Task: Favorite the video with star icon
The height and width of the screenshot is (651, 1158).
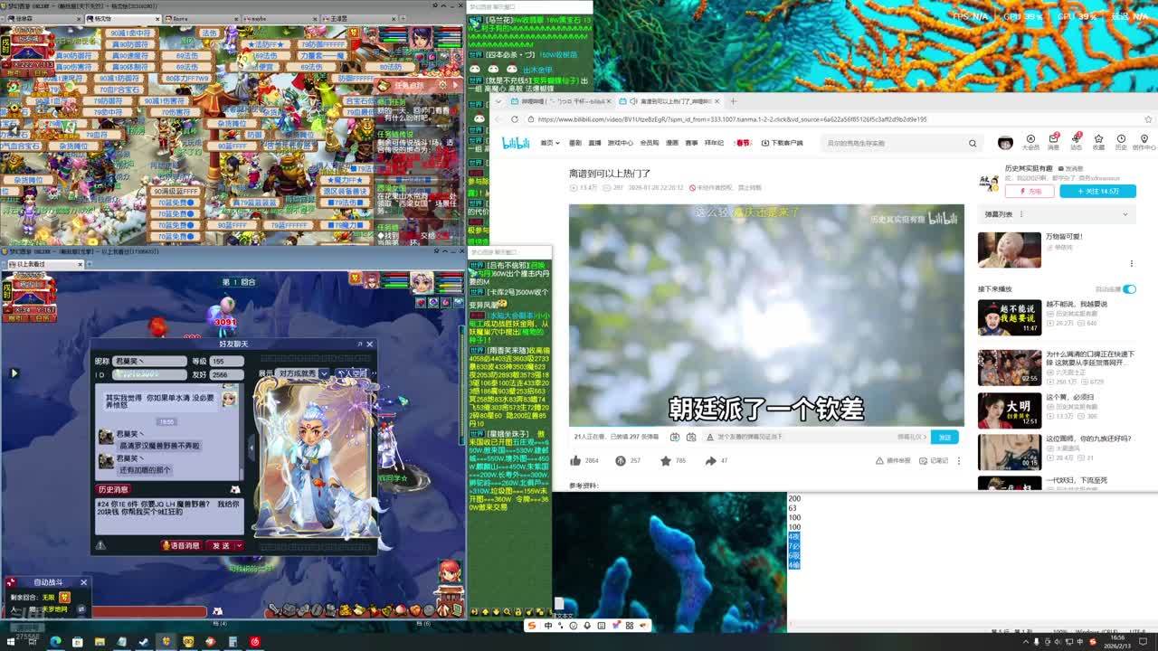Action: [x=666, y=460]
